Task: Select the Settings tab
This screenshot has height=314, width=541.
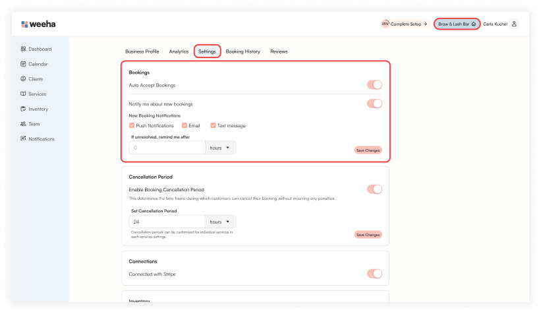Action: (207, 51)
